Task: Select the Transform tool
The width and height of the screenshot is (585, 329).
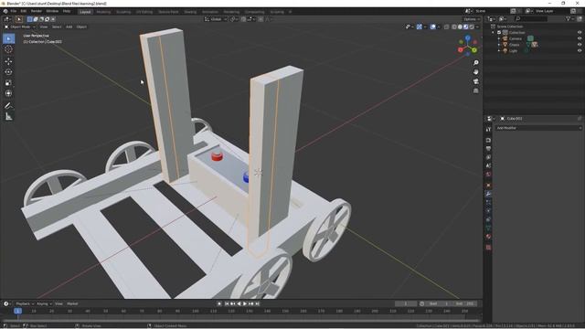Action: click(8, 93)
